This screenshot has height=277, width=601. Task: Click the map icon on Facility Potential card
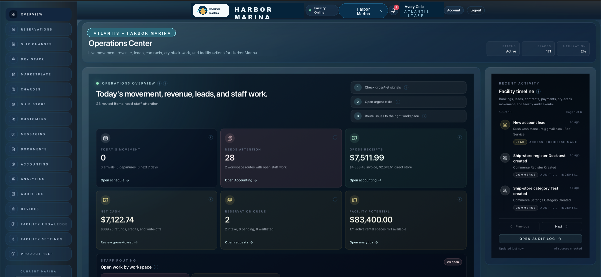pyautogui.click(x=354, y=200)
